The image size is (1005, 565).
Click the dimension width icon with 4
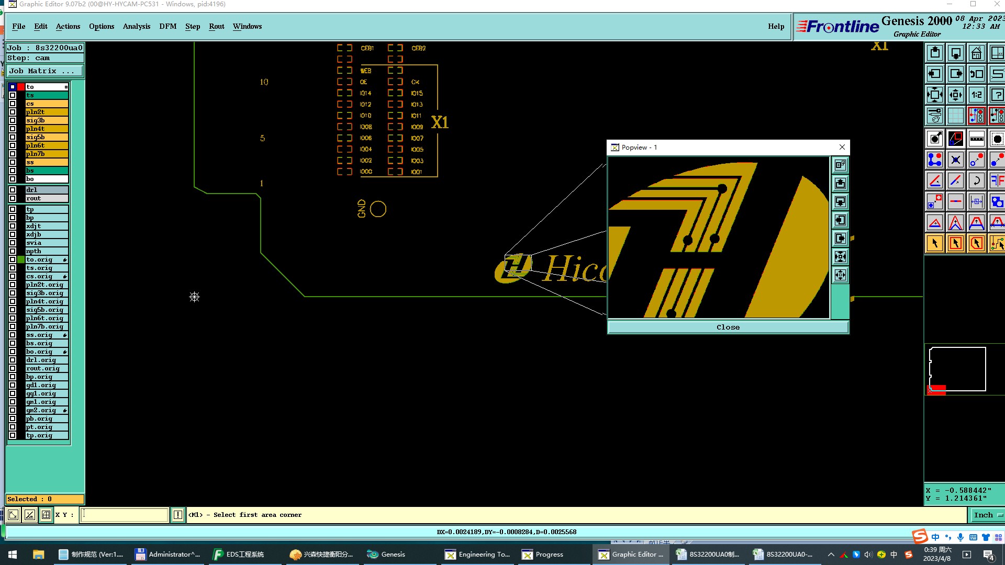(977, 201)
